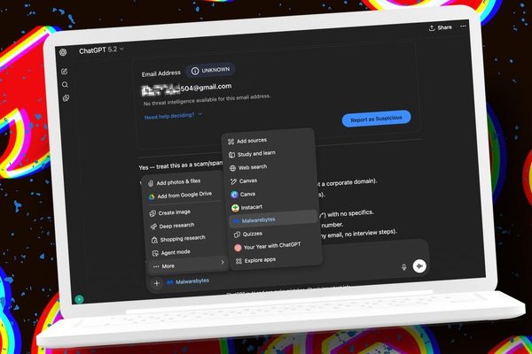This screenshot has width=532, height=354.
Task: Click the Malwarebytes chip in composer
Action: pyautogui.click(x=188, y=281)
